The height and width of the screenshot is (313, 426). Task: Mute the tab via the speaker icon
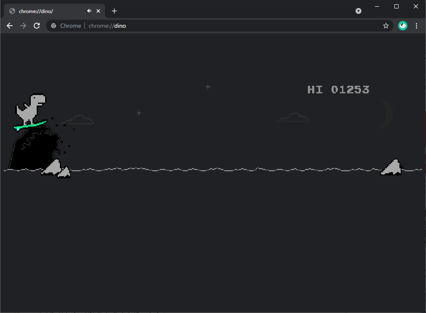click(x=89, y=11)
